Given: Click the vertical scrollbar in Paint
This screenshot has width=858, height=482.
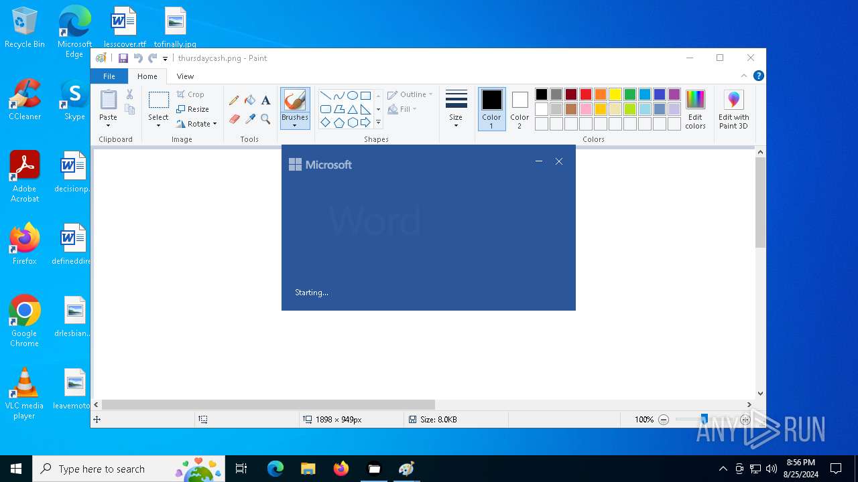Looking at the screenshot, I should (x=760, y=203).
